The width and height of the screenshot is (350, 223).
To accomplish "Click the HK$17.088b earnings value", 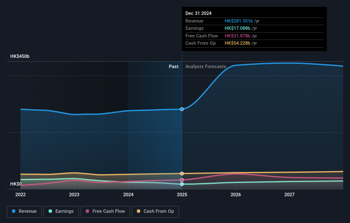I will tap(237, 28).
